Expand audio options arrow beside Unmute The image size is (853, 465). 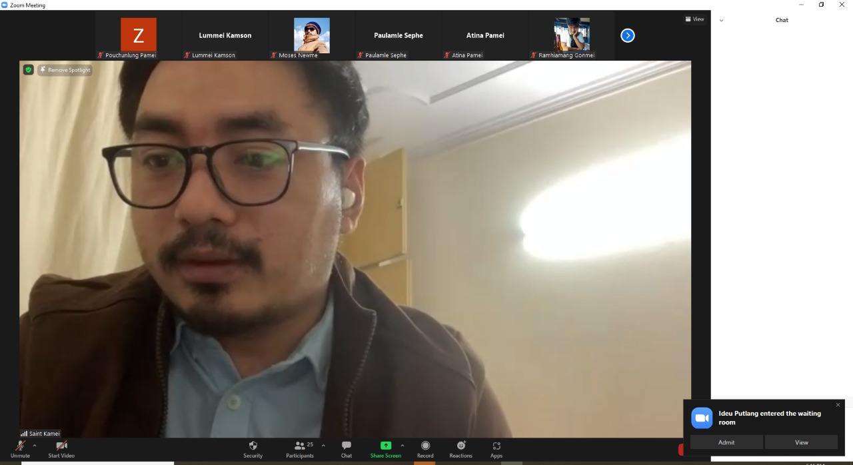35,446
